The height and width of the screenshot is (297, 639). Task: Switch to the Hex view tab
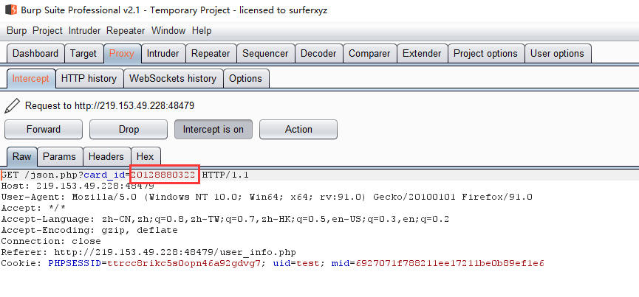pyautogui.click(x=146, y=156)
